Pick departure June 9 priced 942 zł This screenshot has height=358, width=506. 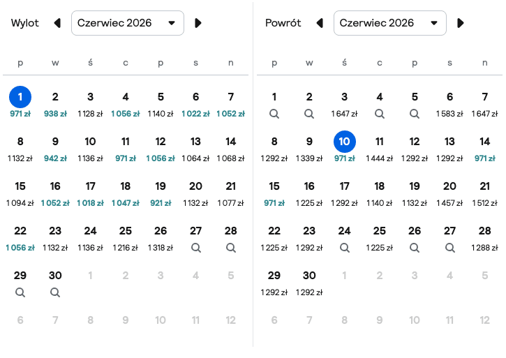55,149
